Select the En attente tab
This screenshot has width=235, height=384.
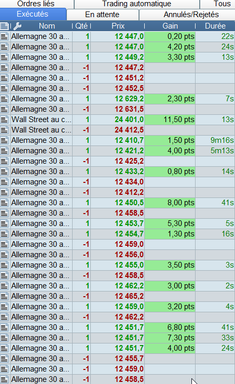[102, 15]
